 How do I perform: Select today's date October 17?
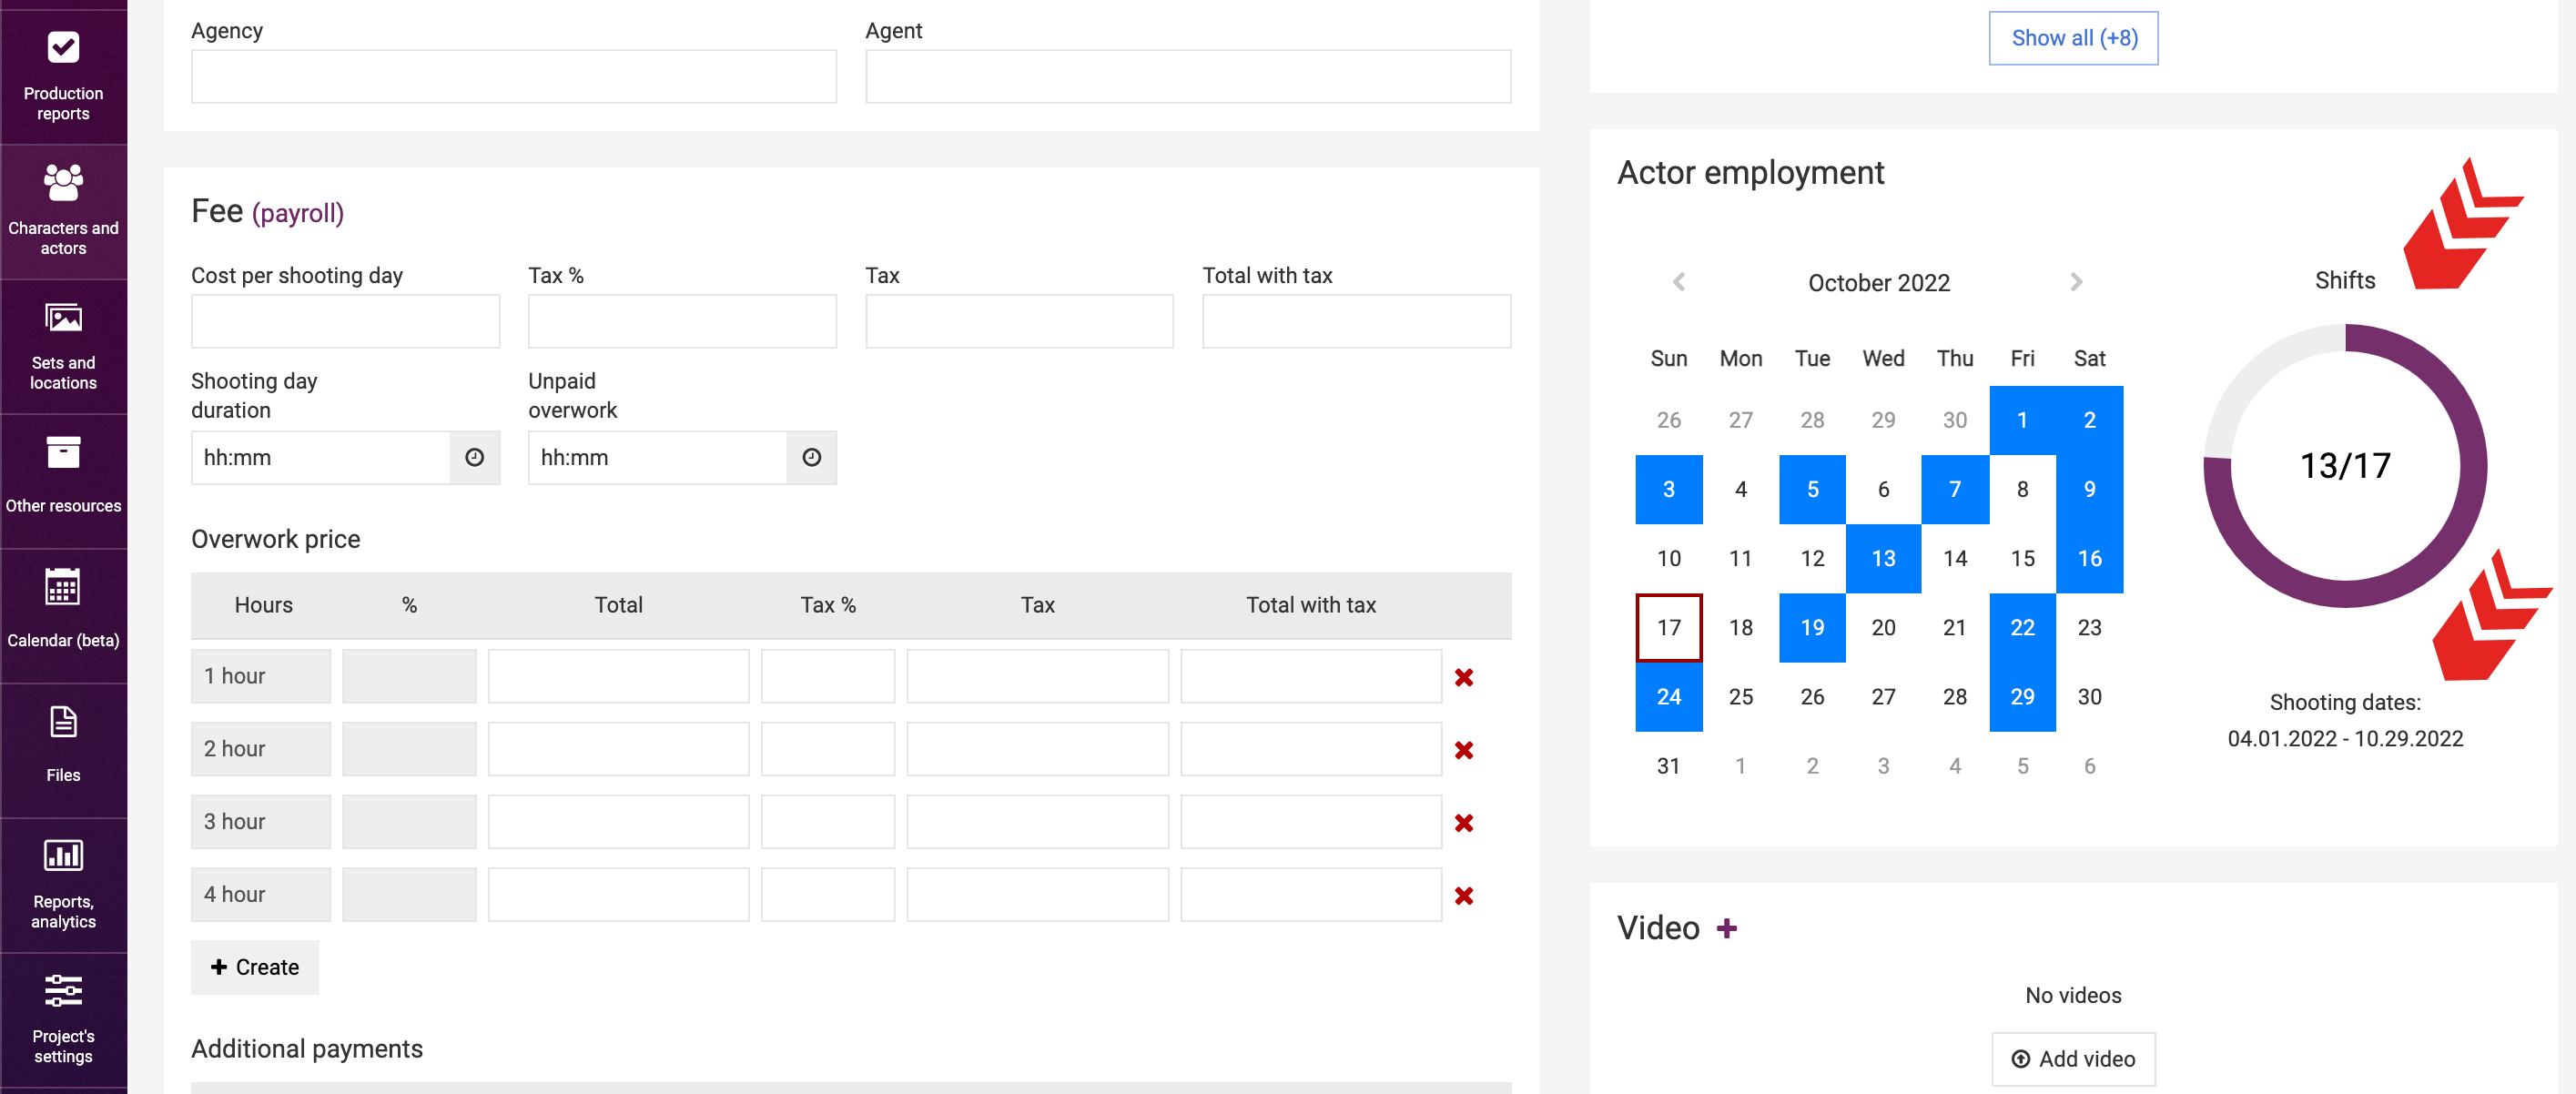(x=1669, y=628)
